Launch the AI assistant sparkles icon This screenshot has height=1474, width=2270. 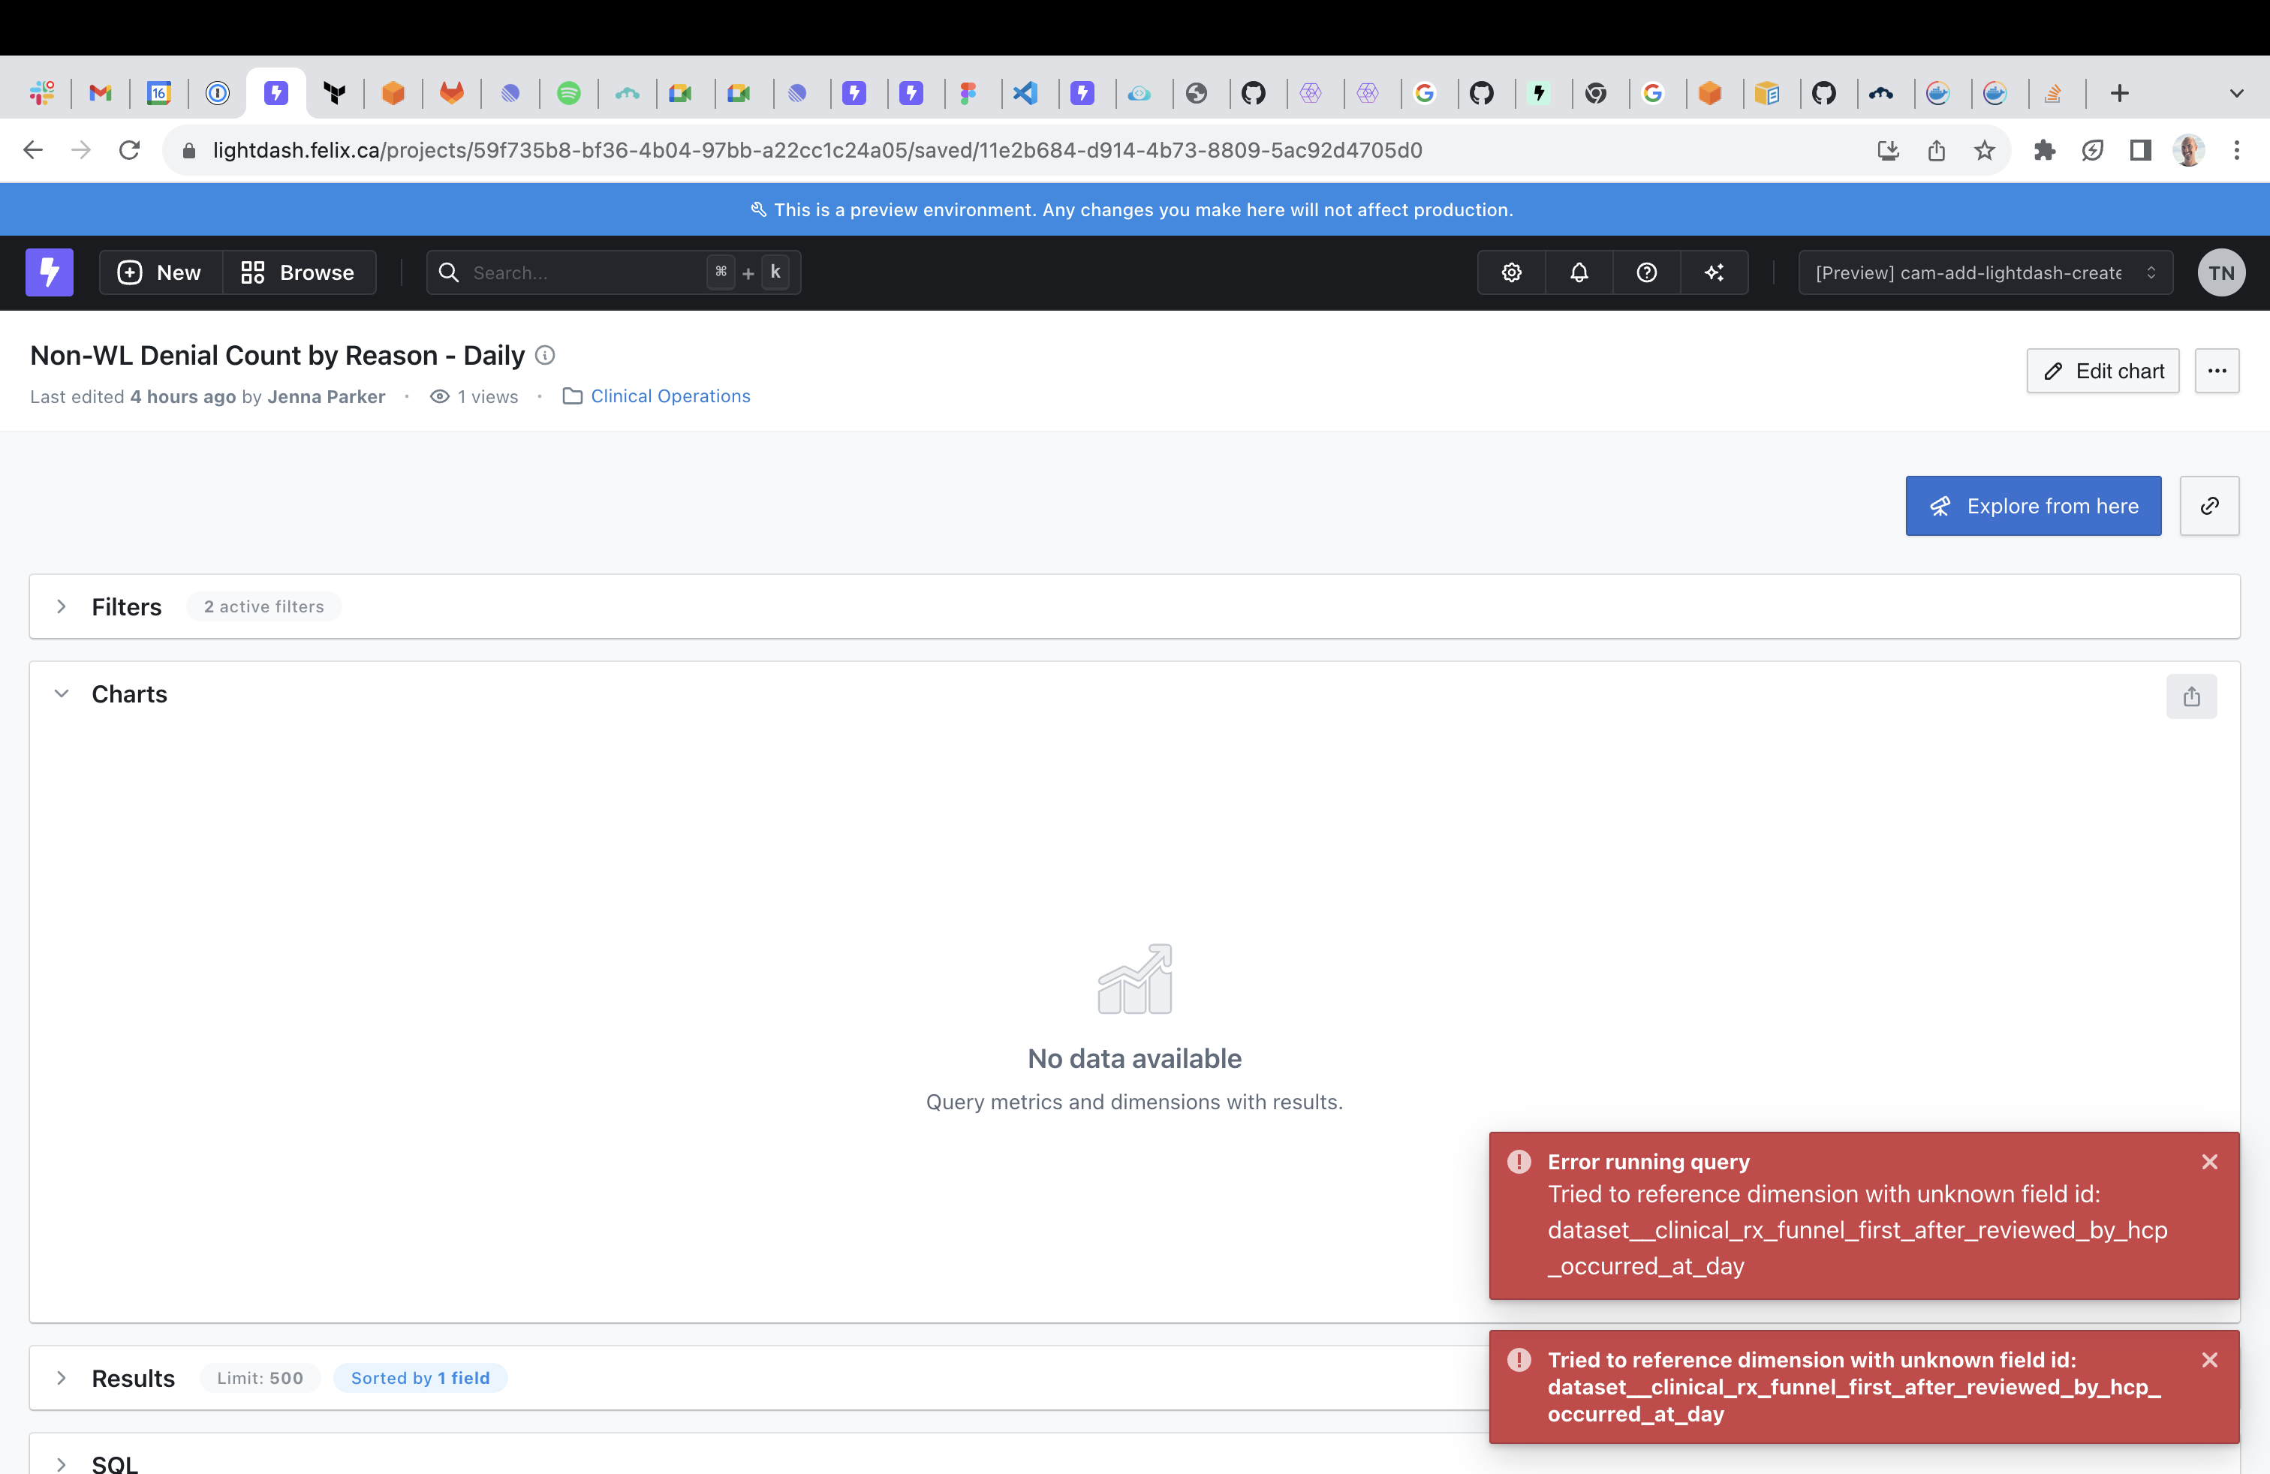1714,272
